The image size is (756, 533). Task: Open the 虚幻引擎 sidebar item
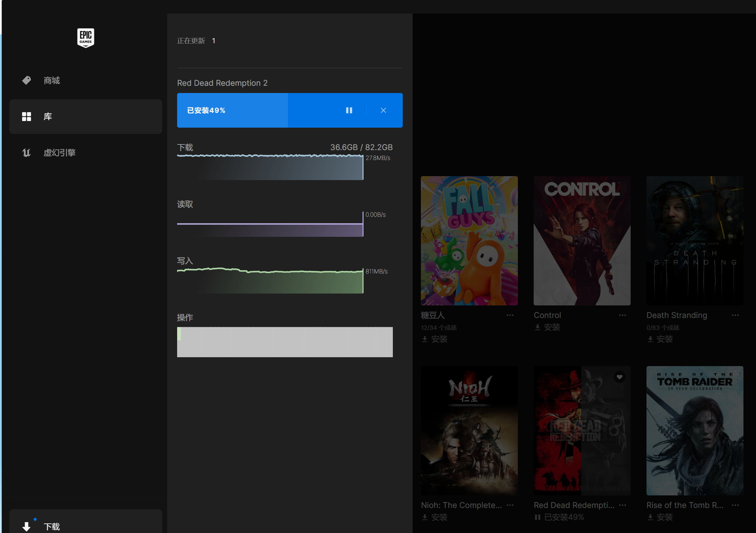coord(86,153)
